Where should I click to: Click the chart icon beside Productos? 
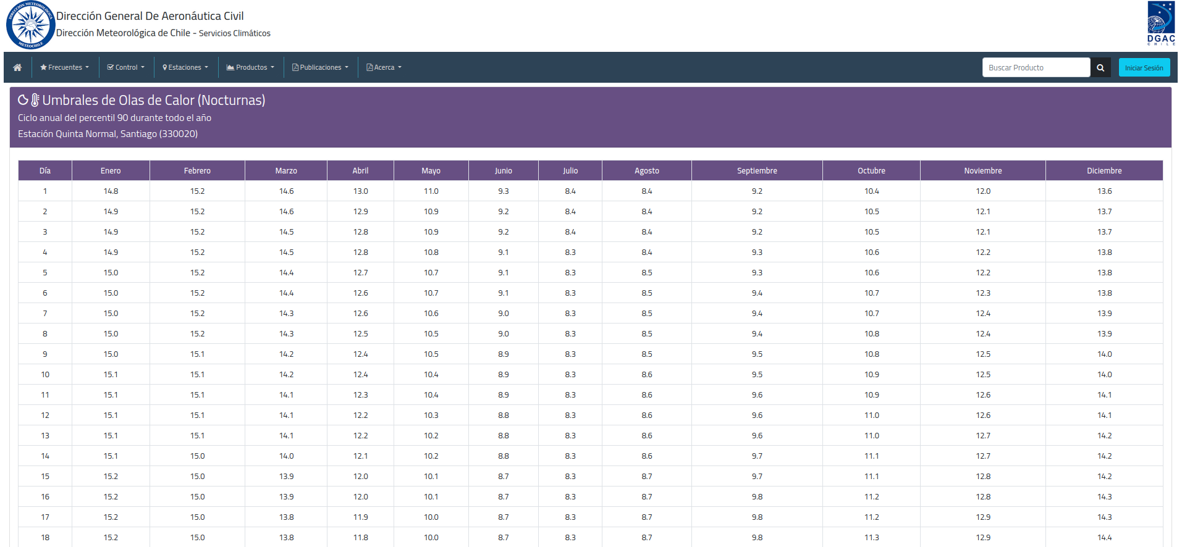pos(230,67)
